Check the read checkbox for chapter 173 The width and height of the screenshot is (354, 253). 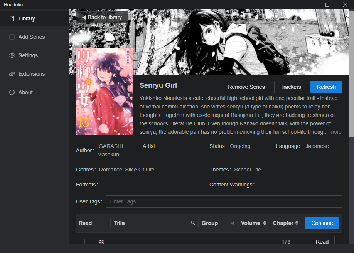82,241
